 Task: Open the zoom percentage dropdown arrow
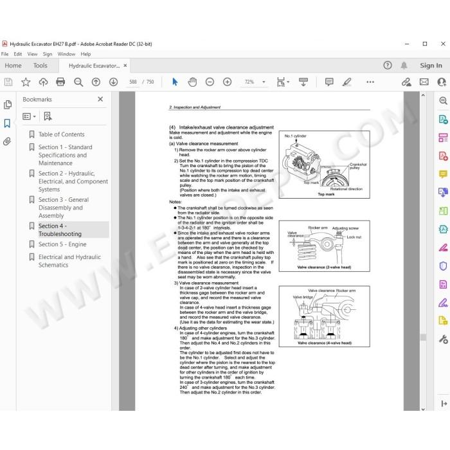point(264,82)
